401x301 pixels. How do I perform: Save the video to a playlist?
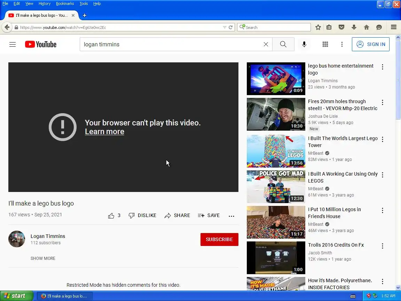pos(209,216)
